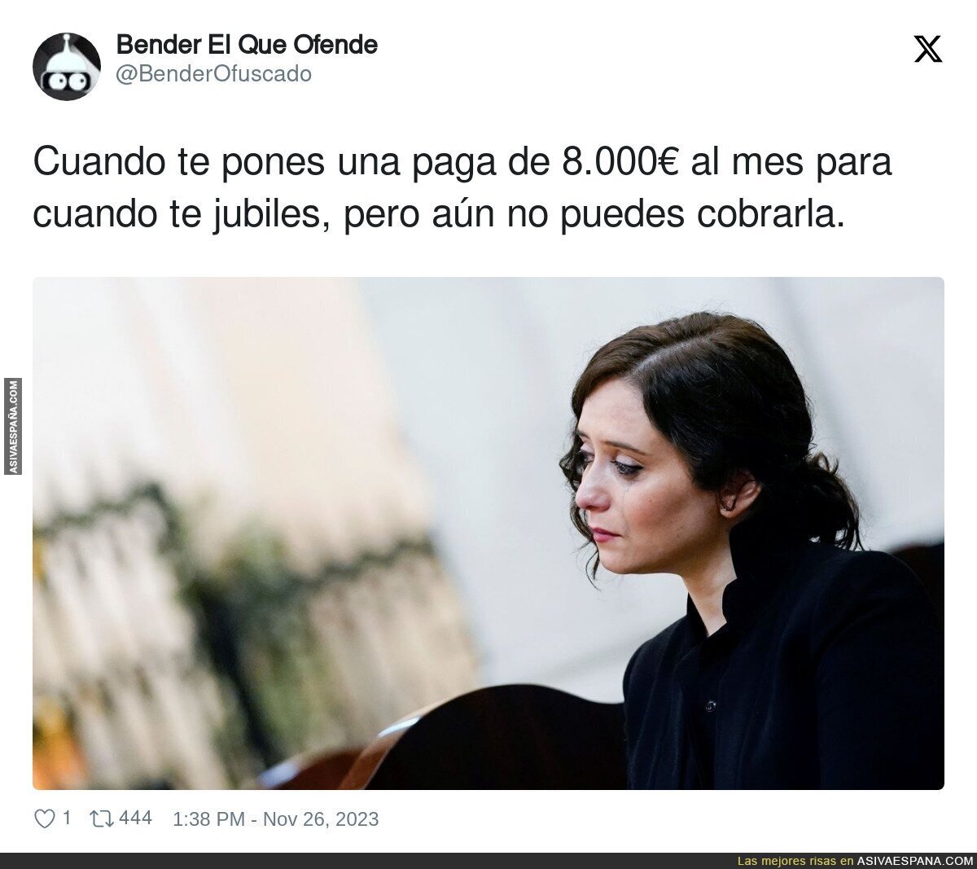
Task: Open the tweet timestamp 1:38 PM
Action: pos(208,819)
